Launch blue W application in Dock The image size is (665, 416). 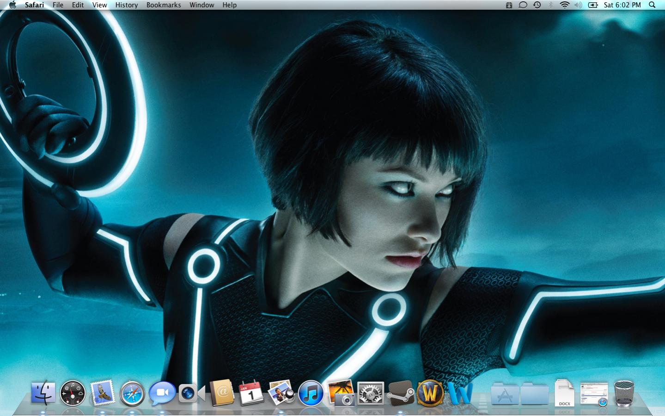(x=460, y=394)
